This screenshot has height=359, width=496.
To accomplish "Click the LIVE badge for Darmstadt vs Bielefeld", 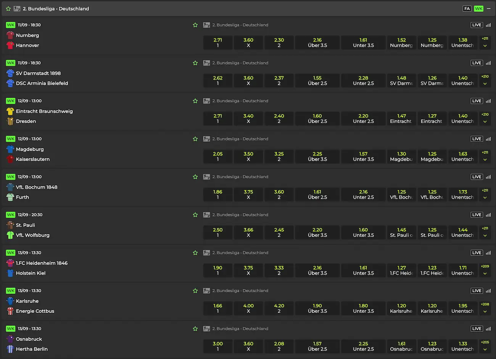I will coord(477,63).
